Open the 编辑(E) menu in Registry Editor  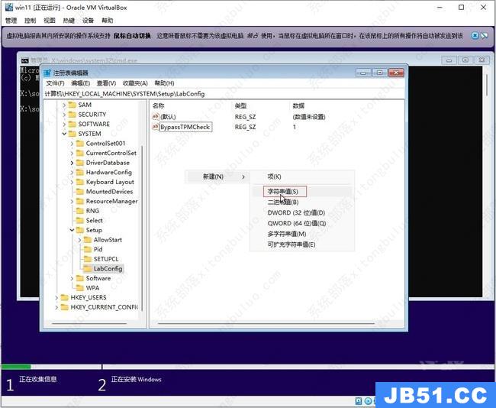[x=80, y=83]
